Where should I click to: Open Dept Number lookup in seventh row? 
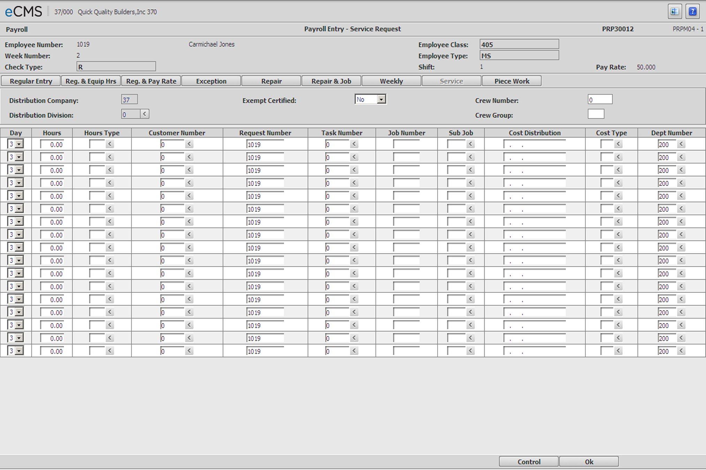click(681, 221)
